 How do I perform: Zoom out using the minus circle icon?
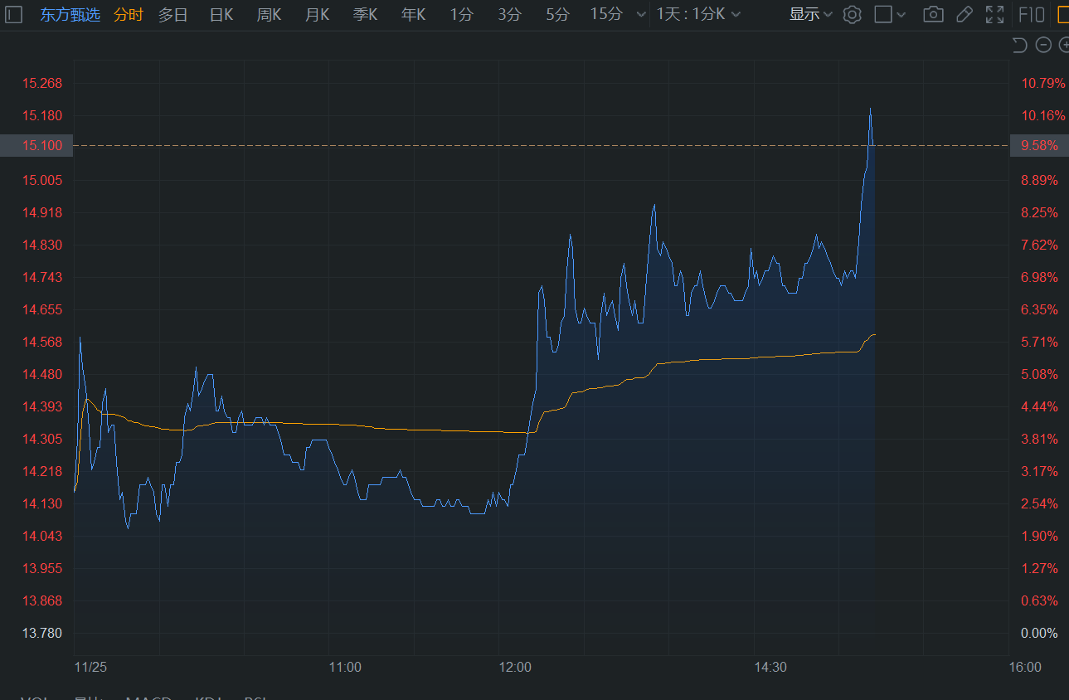pyautogui.click(x=1044, y=45)
